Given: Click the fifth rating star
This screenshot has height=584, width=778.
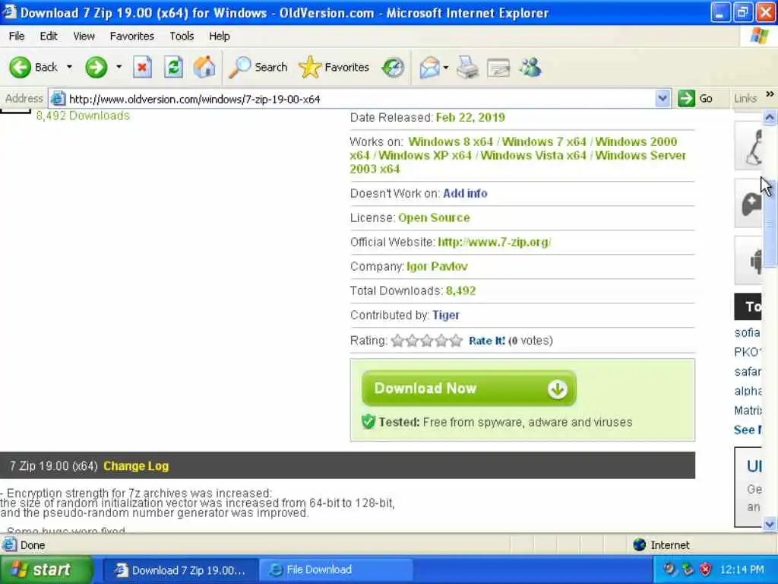Looking at the screenshot, I should (456, 341).
